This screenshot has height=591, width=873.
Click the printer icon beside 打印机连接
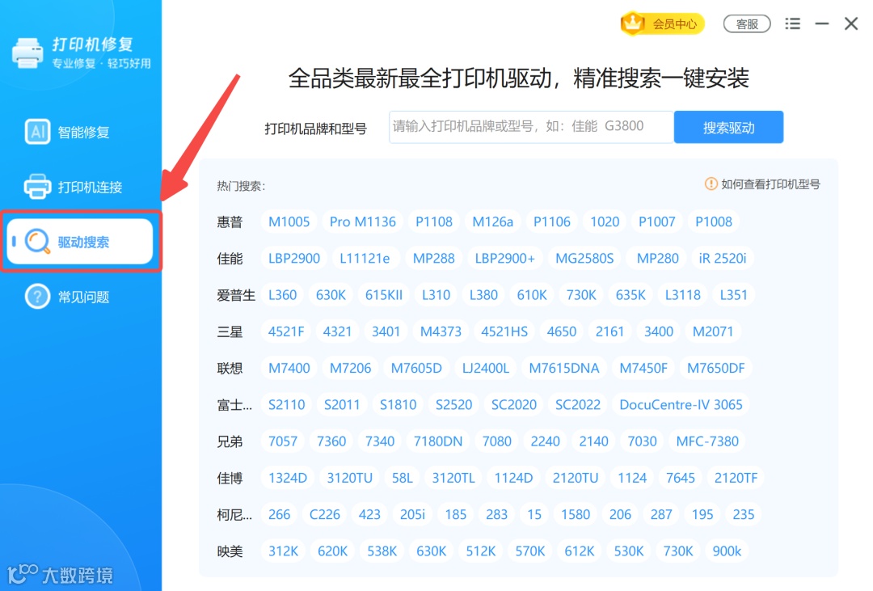point(37,186)
